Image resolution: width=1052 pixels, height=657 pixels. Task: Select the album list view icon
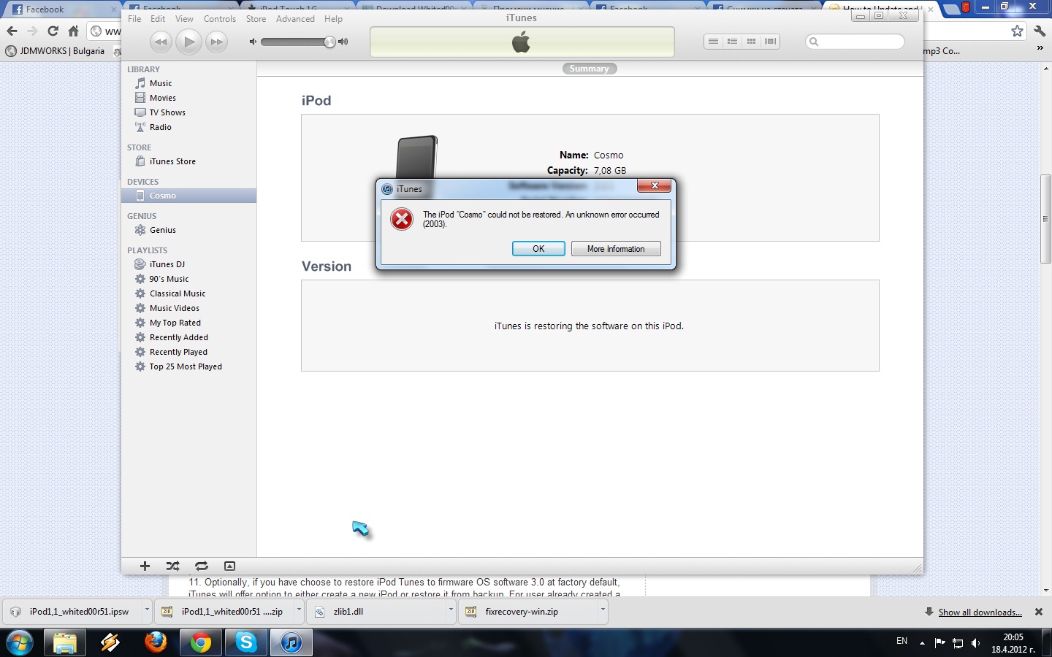point(732,42)
